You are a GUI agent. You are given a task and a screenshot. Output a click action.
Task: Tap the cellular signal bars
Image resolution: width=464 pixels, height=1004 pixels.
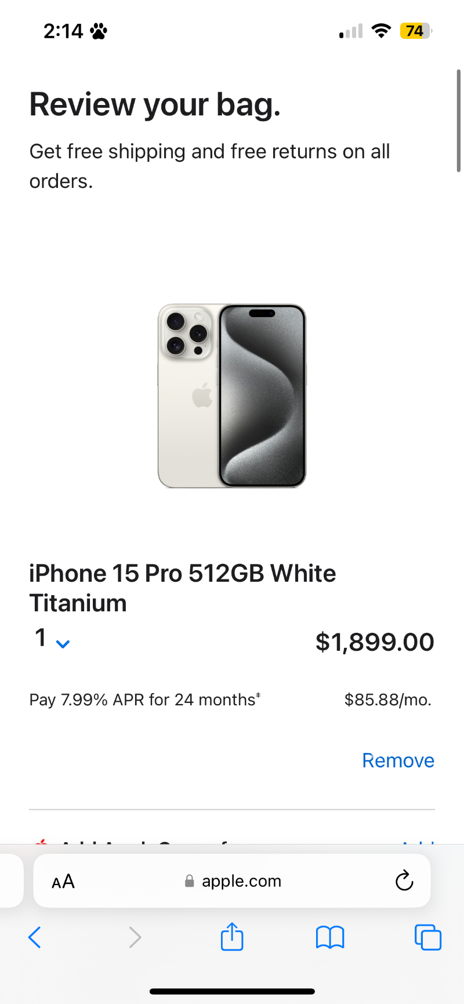pyautogui.click(x=351, y=31)
